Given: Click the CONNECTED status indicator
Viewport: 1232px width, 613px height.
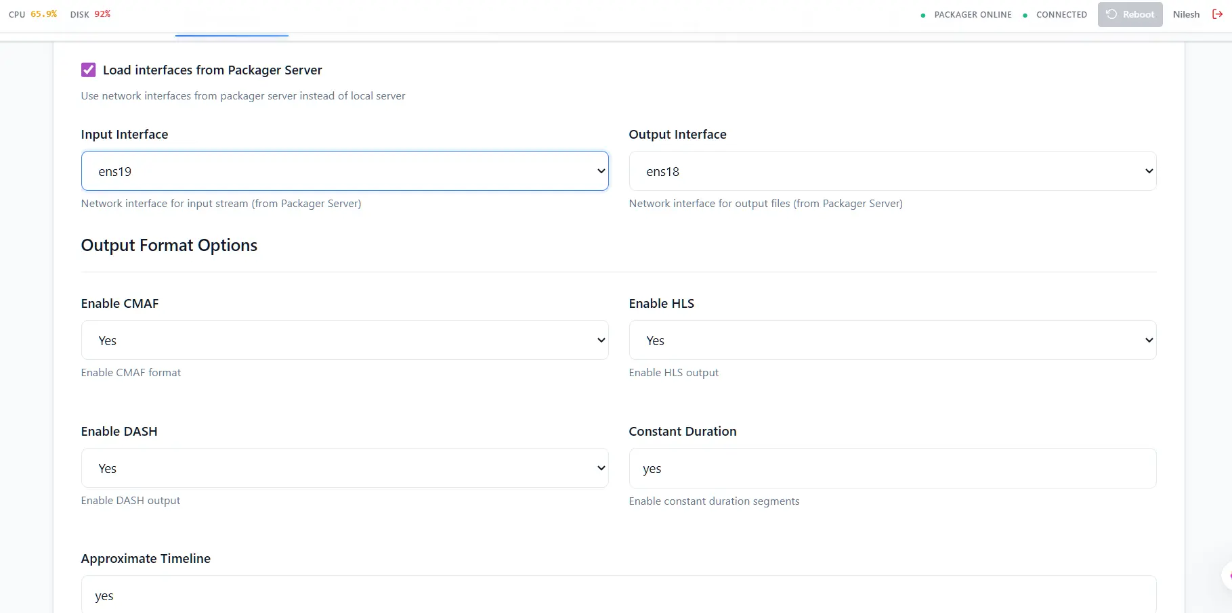Looking at the screenshot, I should [1055, 14].
